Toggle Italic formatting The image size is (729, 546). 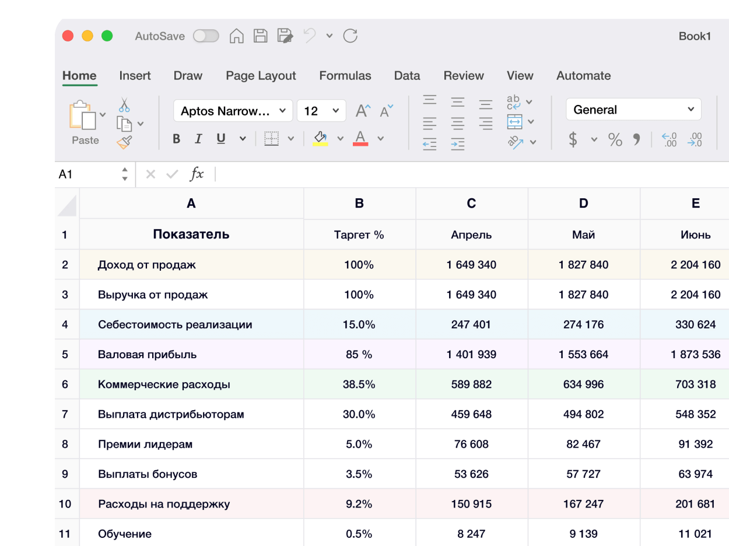[x=198, y=139]
